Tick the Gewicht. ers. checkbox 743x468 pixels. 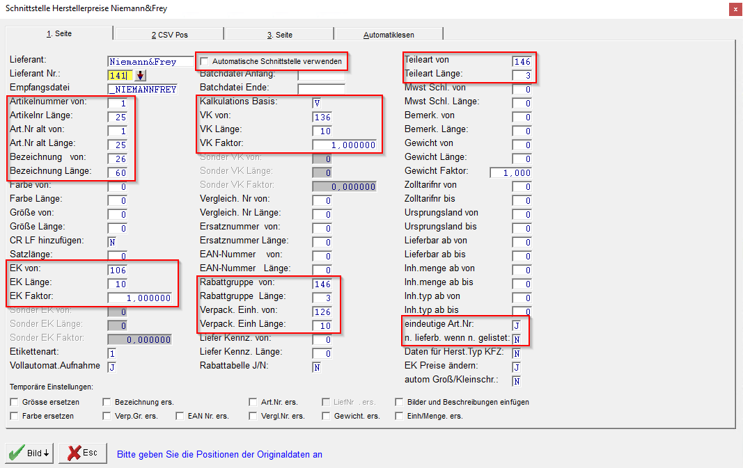326,416
